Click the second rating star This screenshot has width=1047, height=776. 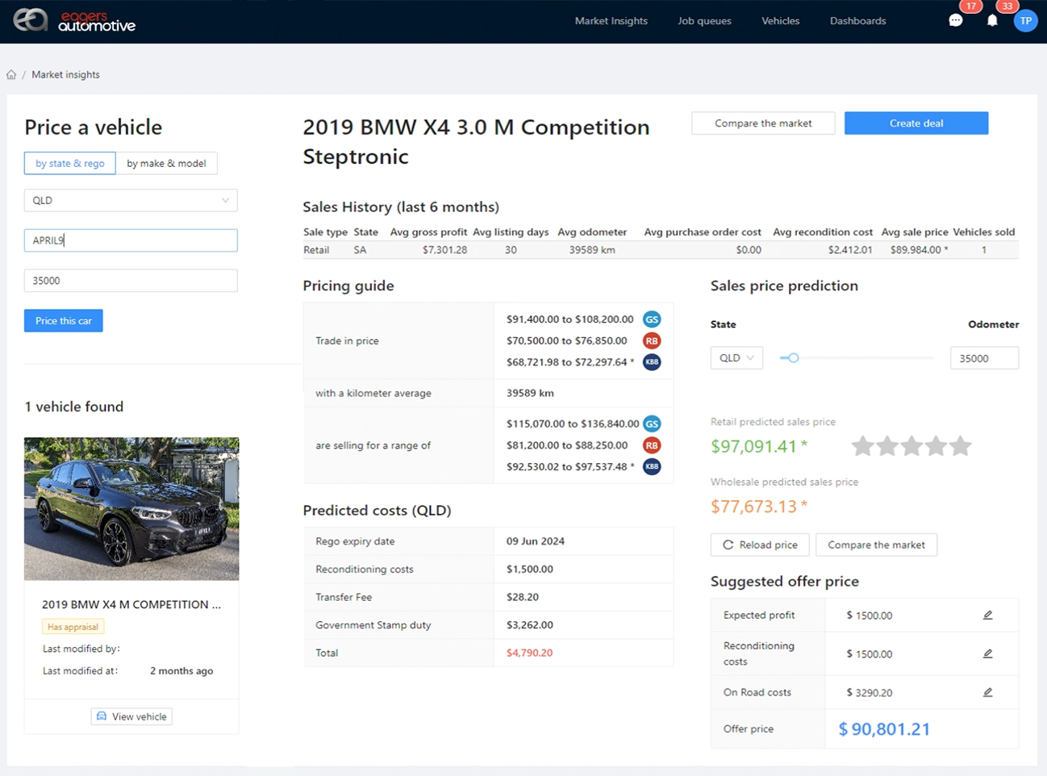[887, 445]
